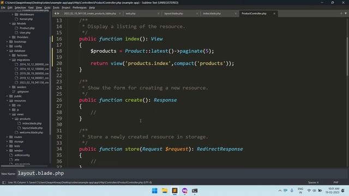The image size is (349, 196).
Task: Change the Spaces: 4 indentation setting
Action: pos(313,182)
